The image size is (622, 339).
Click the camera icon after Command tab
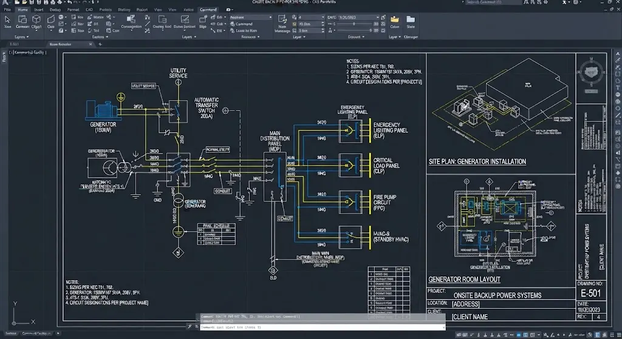click(228, 10)
